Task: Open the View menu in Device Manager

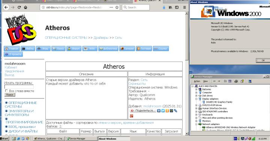Action: [x=205, y=81]
